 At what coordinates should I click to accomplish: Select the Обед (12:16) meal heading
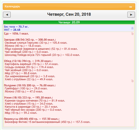28,61
